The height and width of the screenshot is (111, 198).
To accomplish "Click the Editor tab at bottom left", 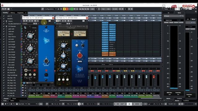I will 12,101.
